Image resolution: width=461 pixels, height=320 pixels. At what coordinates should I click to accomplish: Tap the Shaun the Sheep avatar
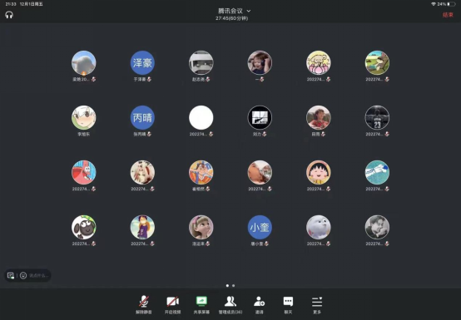pos(84,227)
